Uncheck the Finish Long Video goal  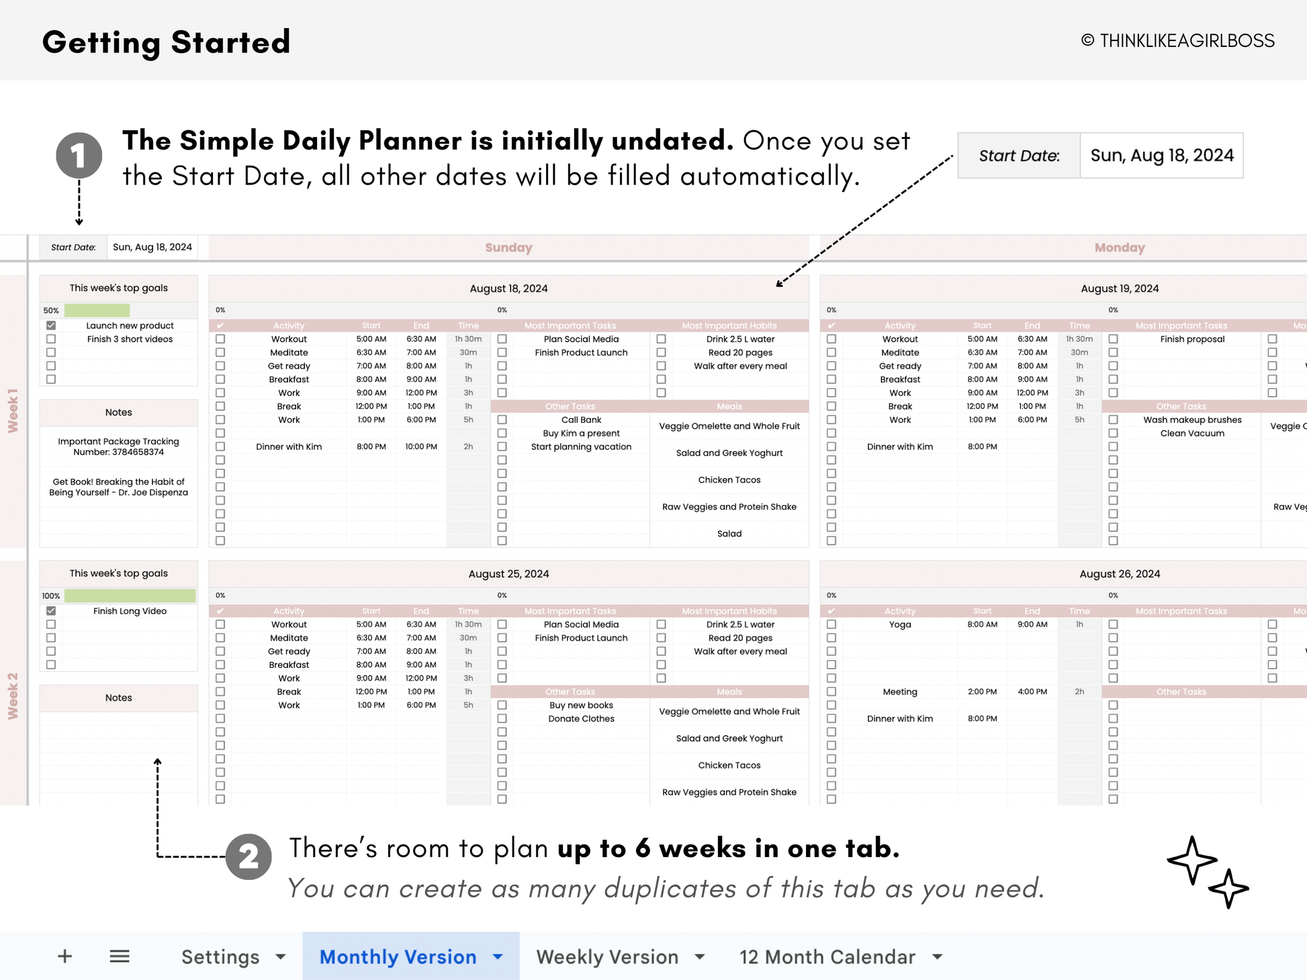click(51, 611)
